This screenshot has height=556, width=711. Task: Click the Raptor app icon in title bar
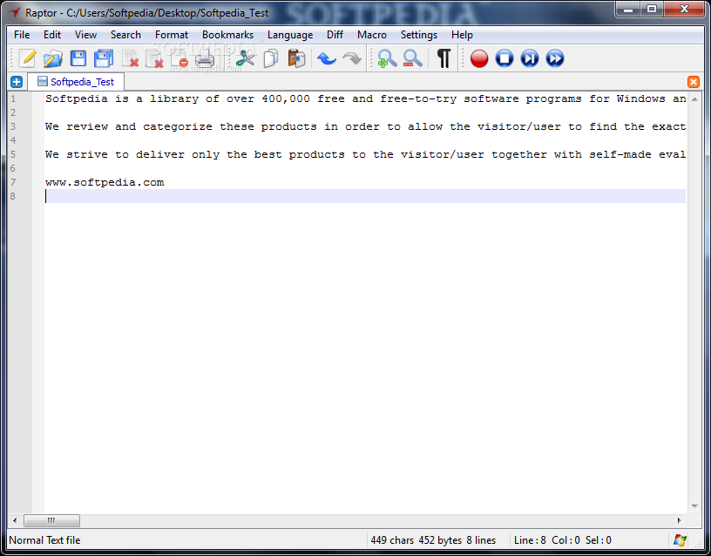pyautogui.click(x=15, y=12)
